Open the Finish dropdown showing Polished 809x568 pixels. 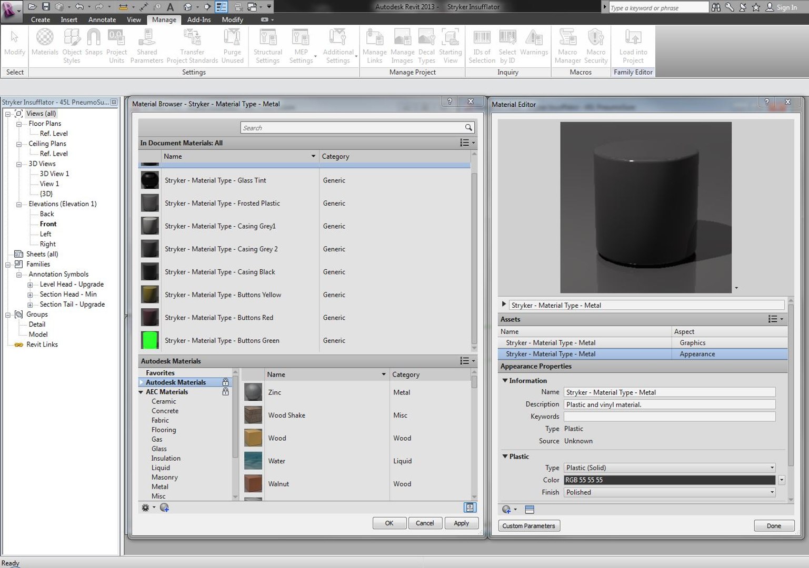click(670, 493)
